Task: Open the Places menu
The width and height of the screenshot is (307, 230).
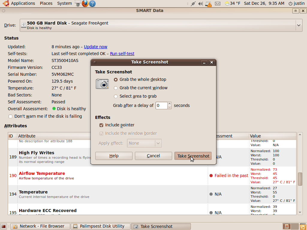Action: [46, 4]
